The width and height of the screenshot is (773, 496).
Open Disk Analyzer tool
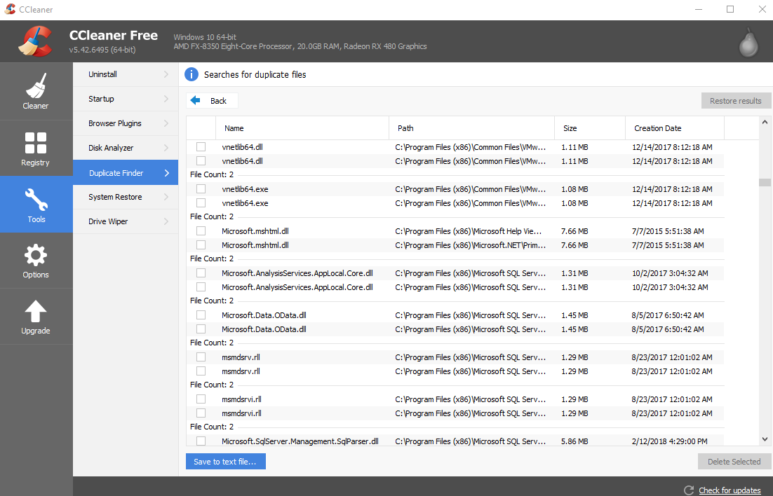126,148
